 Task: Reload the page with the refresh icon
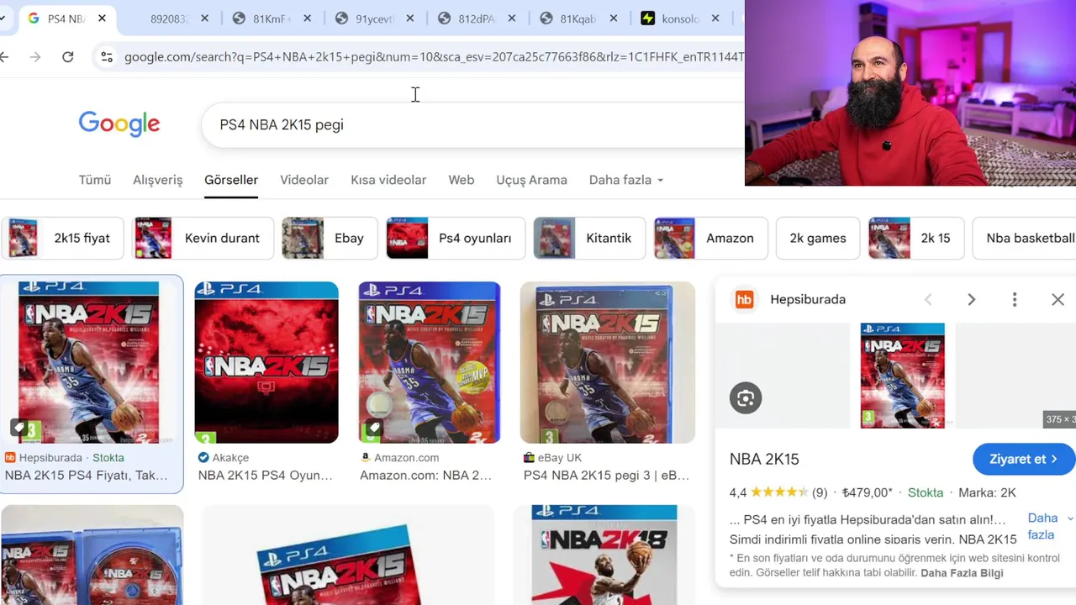(x=68, y=57)
